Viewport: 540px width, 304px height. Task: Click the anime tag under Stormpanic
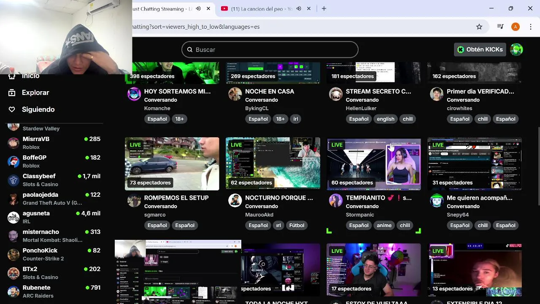(384, 225)
